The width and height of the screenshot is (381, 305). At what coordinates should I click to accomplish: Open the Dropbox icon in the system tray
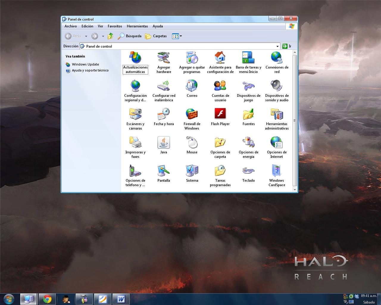356,296
